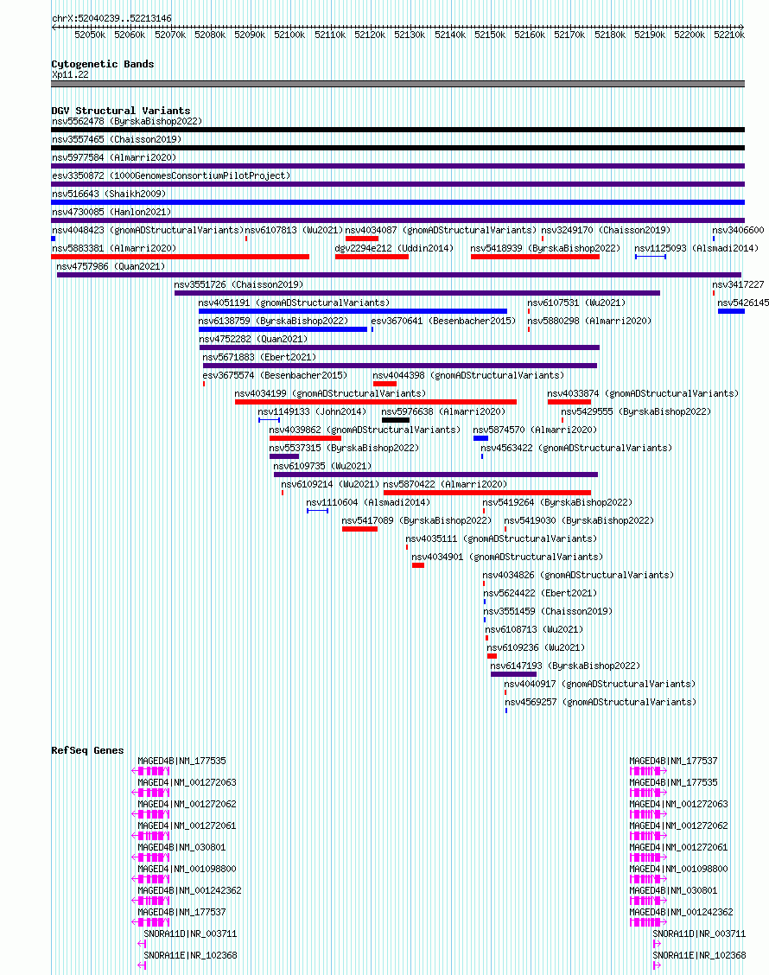Click the 52100k ruler position label
This screenshot has height=975, width=769.
289,35
